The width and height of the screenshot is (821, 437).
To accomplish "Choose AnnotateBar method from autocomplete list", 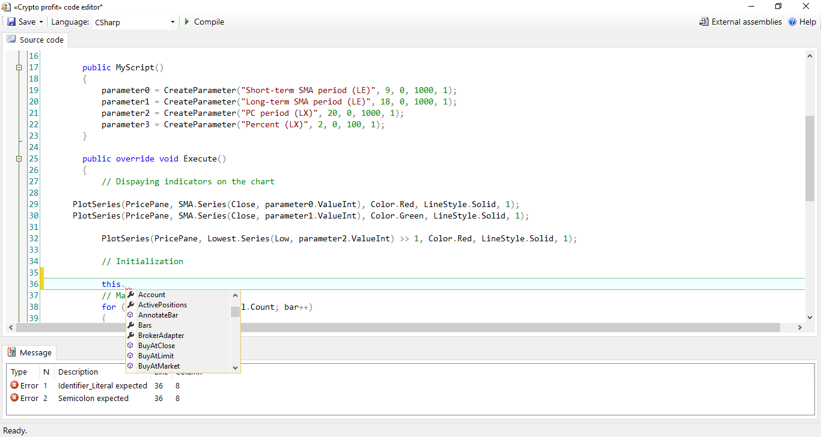I will pyautogui.click(x=157, y=315).
